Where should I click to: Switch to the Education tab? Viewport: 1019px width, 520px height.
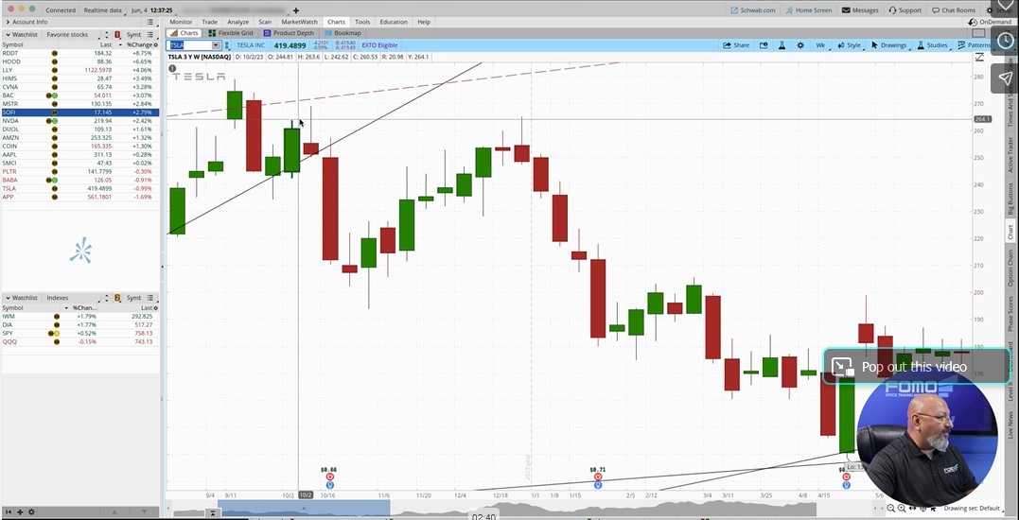(x=394, y=22)
